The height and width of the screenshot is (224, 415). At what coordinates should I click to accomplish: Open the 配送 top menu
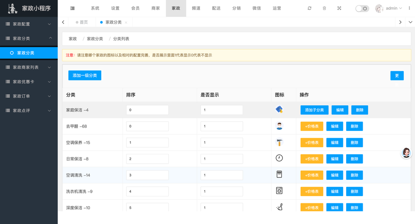[216, 8]
